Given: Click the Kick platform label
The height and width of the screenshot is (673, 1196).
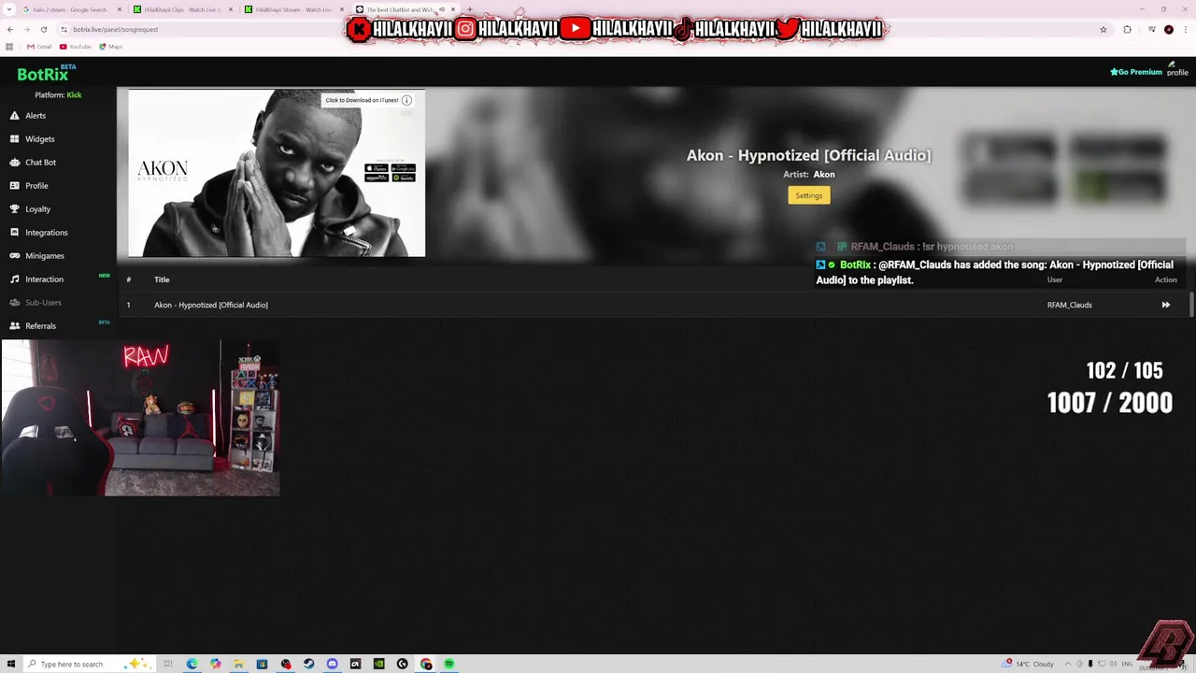Looking at the screenshot, I should tap(74, 95).
